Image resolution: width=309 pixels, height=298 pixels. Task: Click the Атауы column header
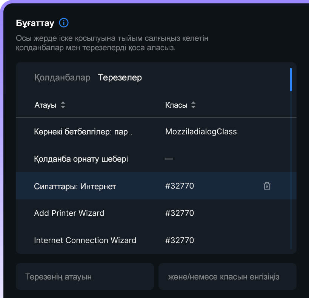[x=45, y=105]
